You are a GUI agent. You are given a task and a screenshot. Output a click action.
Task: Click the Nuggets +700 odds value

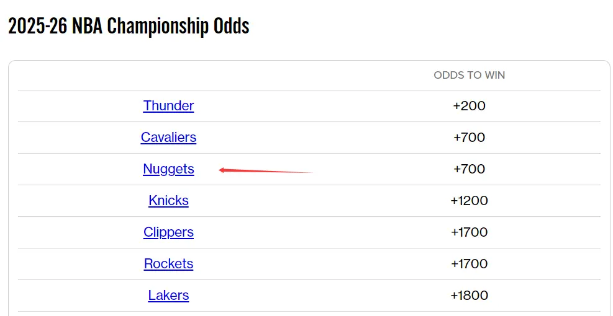469,169
